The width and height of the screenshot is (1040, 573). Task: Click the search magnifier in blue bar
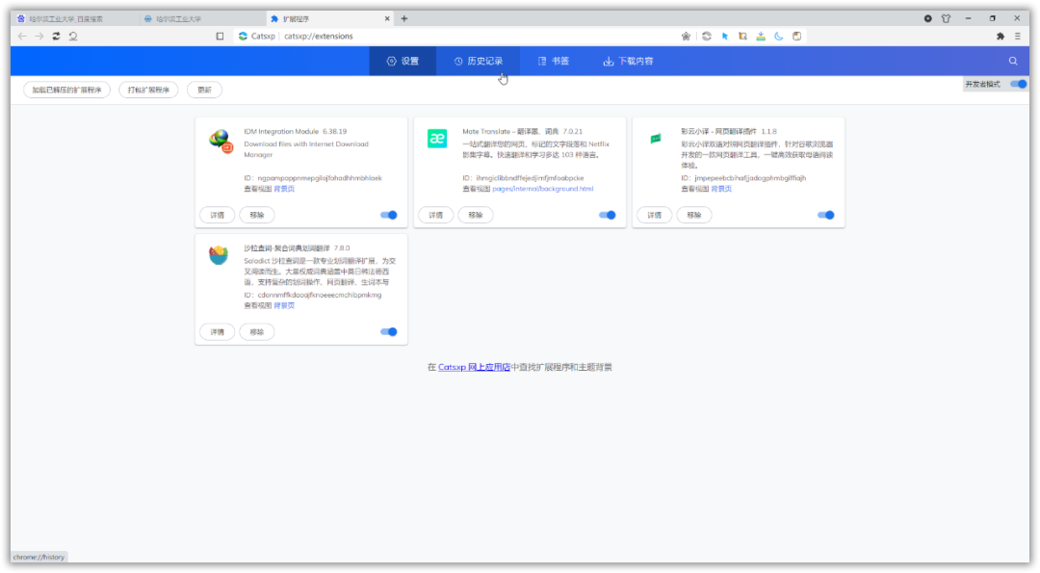(1013, 61)
